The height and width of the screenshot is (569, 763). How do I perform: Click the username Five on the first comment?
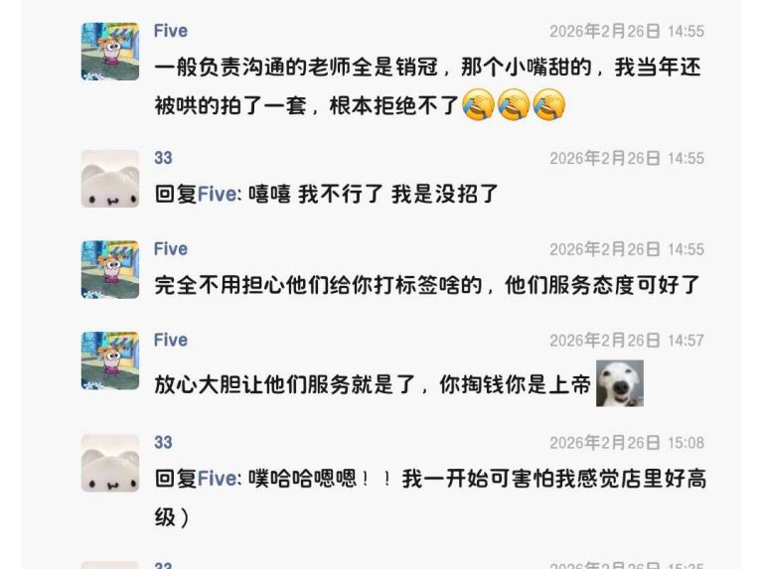171,31
